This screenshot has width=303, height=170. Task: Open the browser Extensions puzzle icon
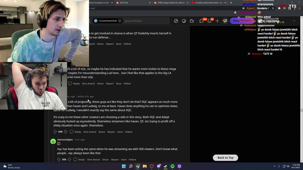pyautogui.click(x=279, y=8)
